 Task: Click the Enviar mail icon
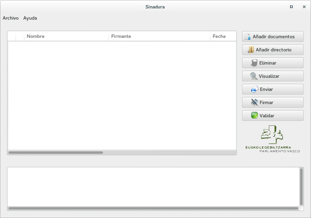coord(255,89)
